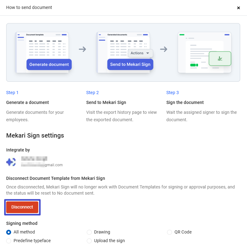Click the red Disconnect button
This screenshot has height=252, width=247.
(22, 207)
